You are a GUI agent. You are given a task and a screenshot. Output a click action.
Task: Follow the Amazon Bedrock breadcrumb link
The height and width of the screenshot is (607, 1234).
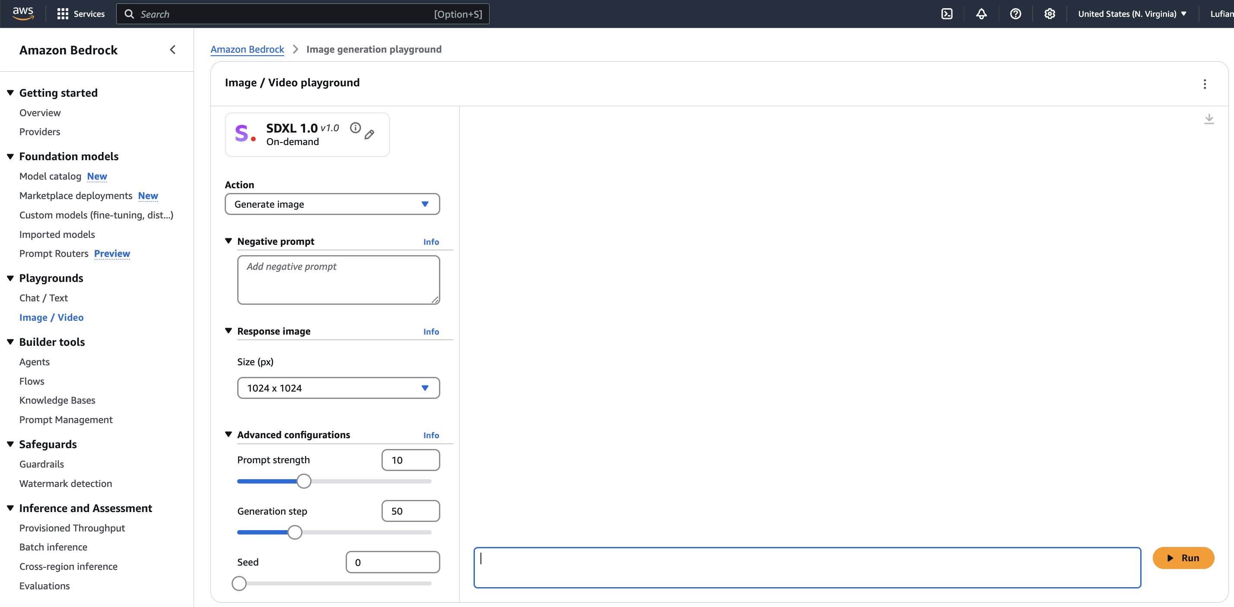tap(247, 49)
